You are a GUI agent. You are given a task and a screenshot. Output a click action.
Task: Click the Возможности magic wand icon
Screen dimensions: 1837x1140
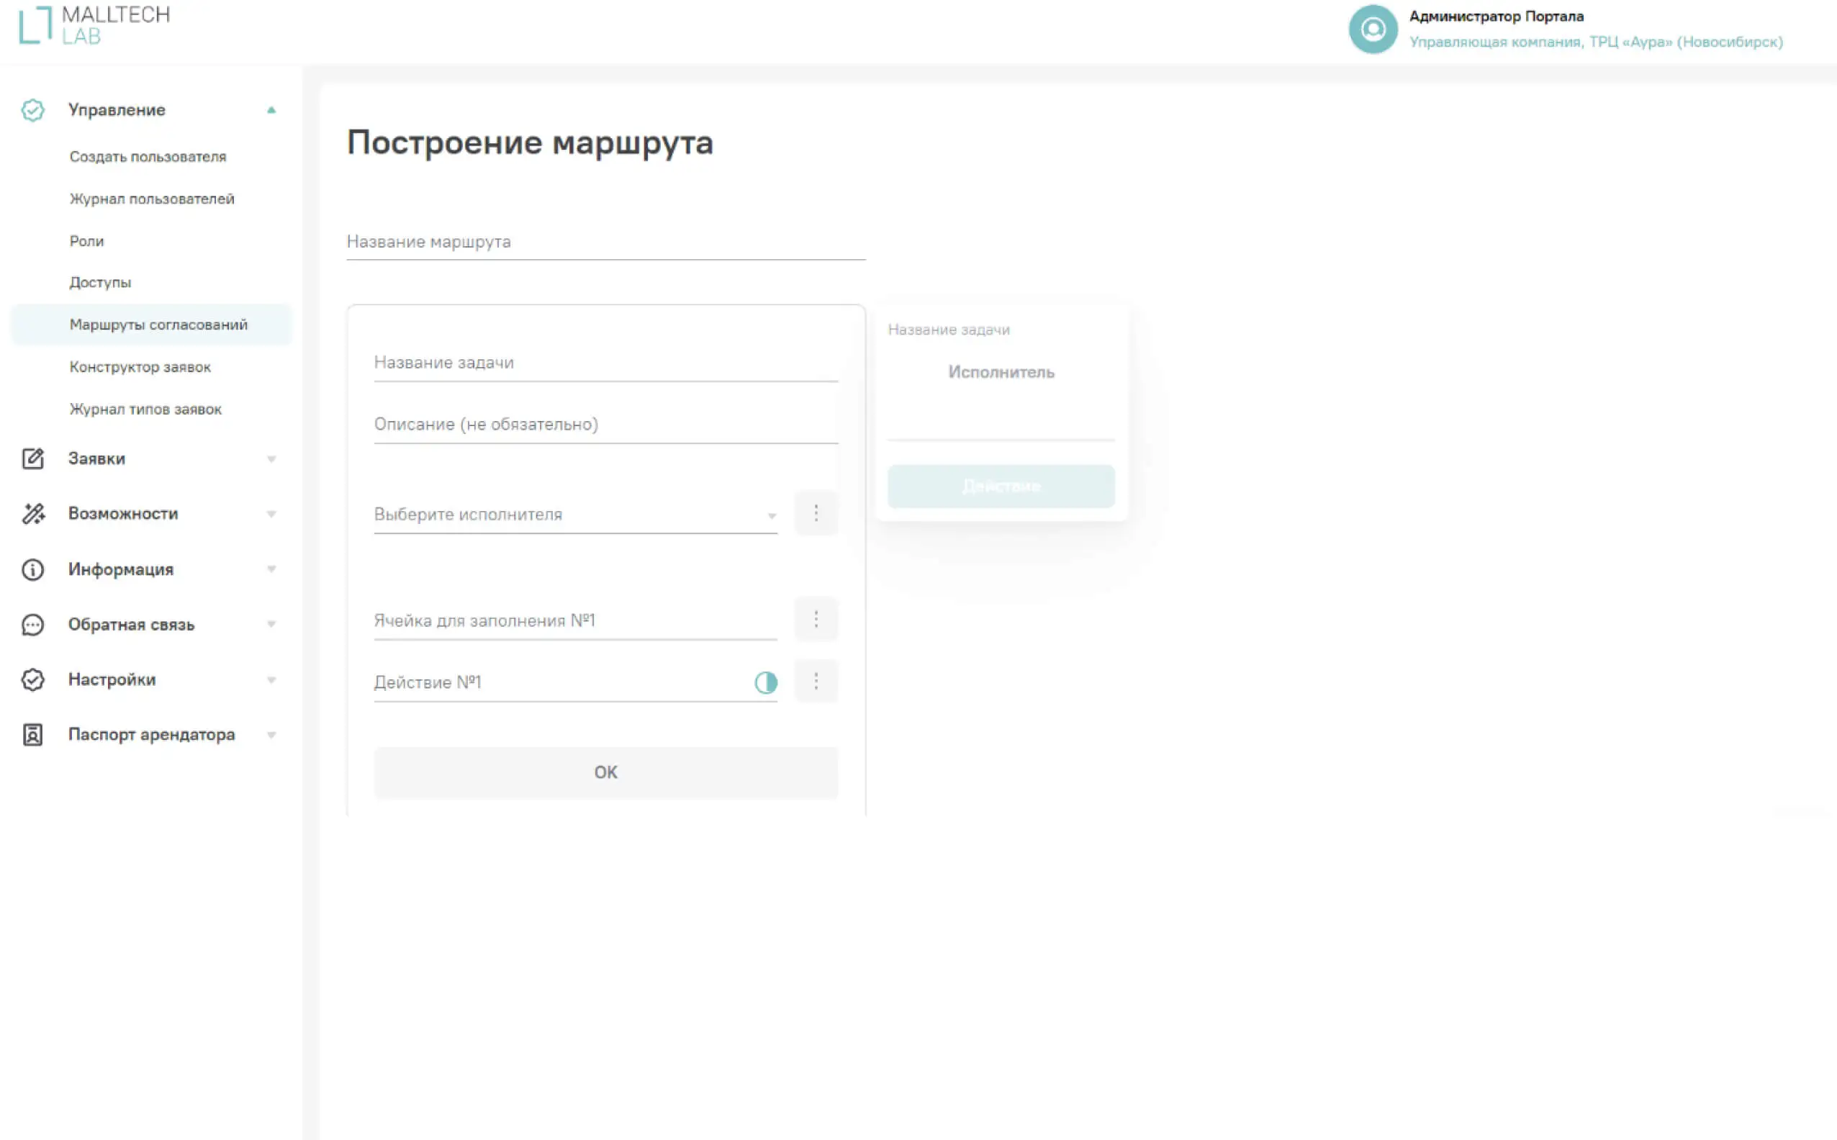[x=32, y=513]
